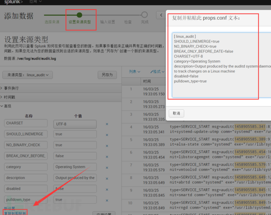Click the disabled name field
Screen dimensions: 271x215
pyautogui.click(x=26, y=189)
